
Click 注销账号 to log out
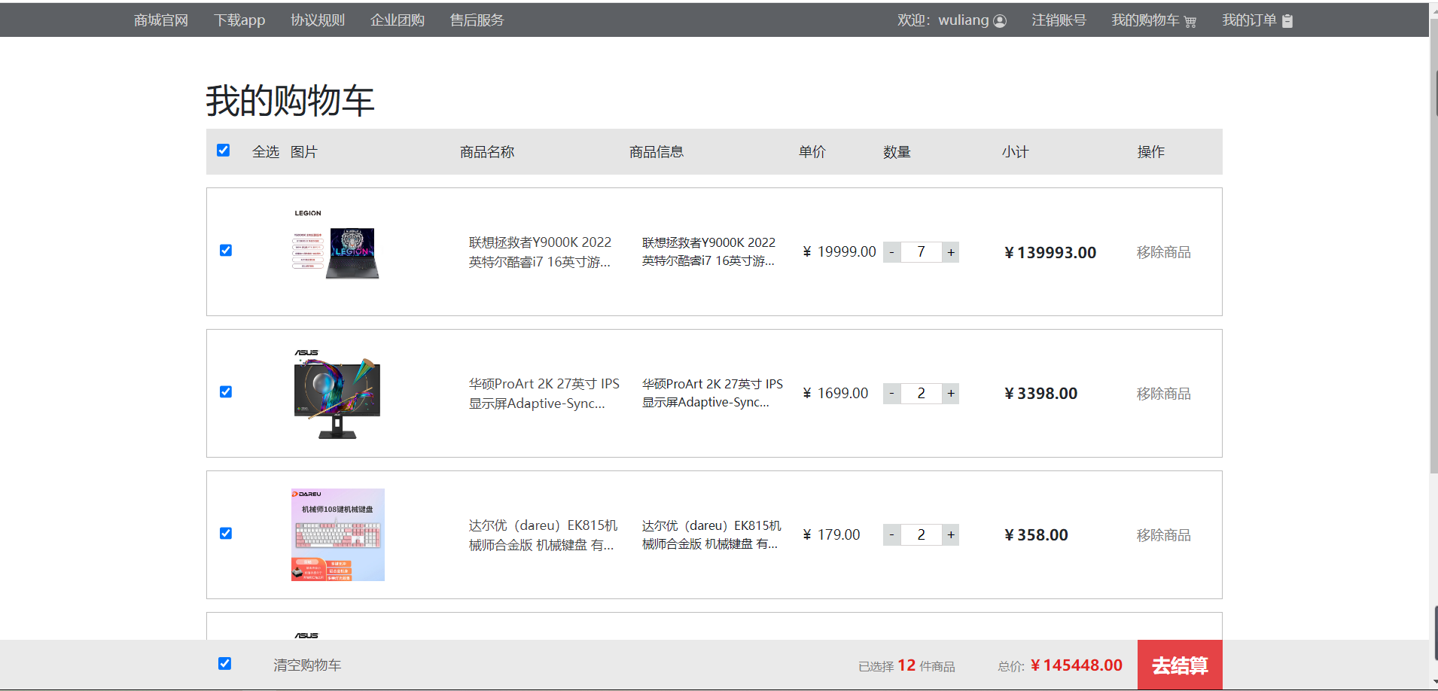(x=1059, y=20)
